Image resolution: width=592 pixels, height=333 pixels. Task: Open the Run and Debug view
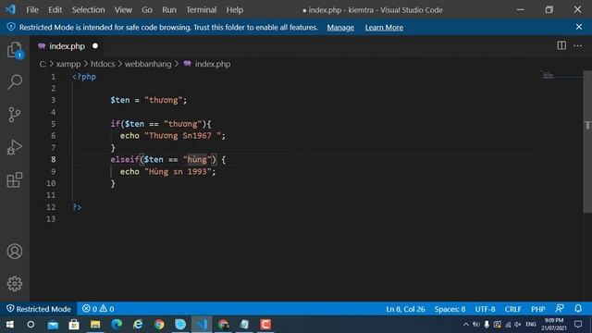pyautogui.click(x=15, y=147)
